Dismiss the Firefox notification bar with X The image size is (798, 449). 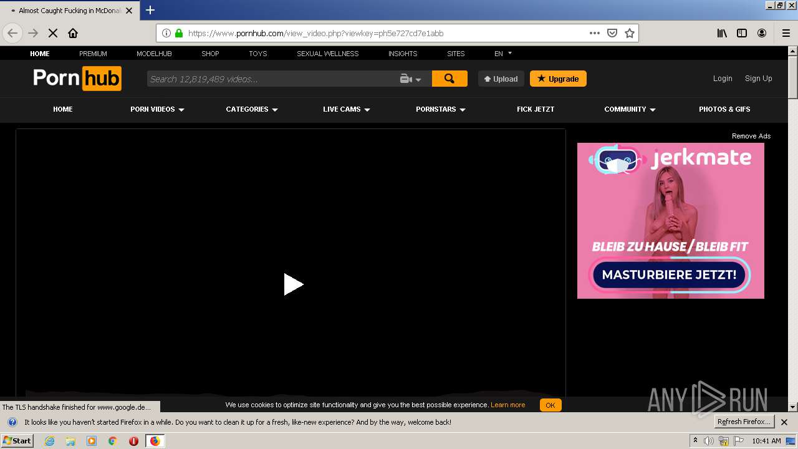[x=784, y=422]
